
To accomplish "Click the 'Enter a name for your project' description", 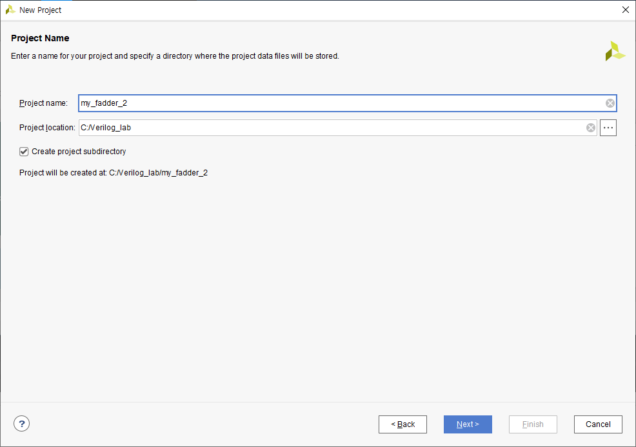I will pos(175,56).
